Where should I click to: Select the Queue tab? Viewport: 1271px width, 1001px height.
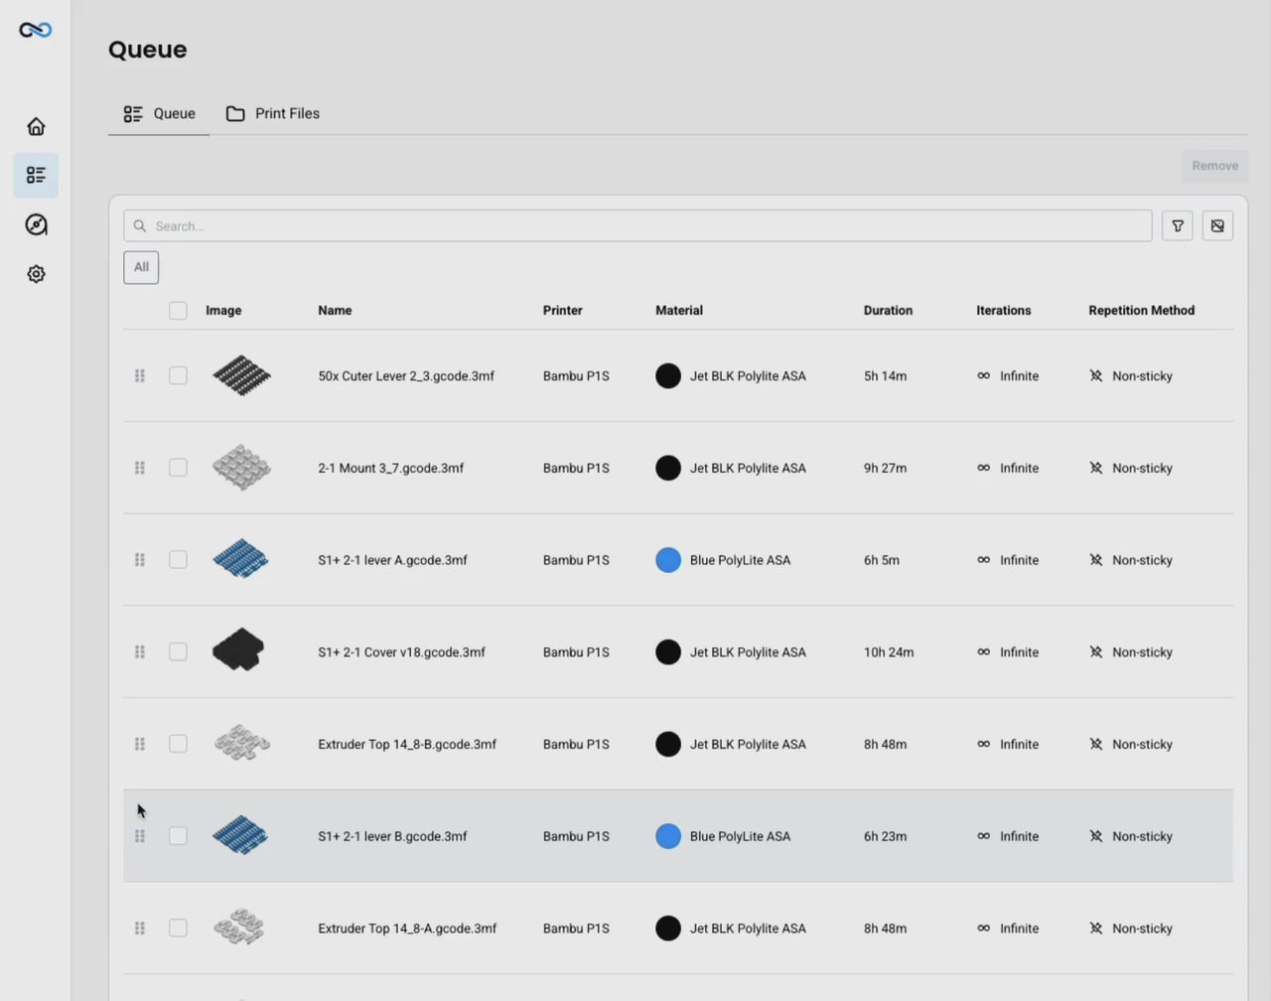point(159,114)
